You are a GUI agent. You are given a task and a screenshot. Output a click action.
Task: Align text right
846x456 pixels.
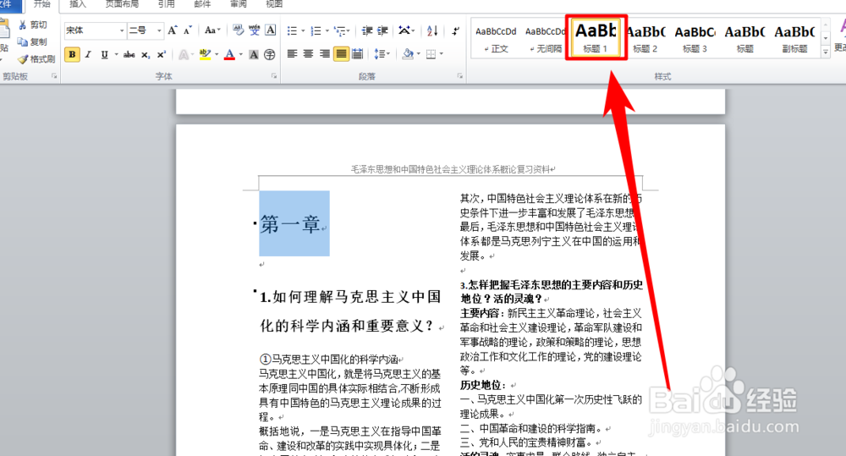pyautogui.click(x=324, y=54)
